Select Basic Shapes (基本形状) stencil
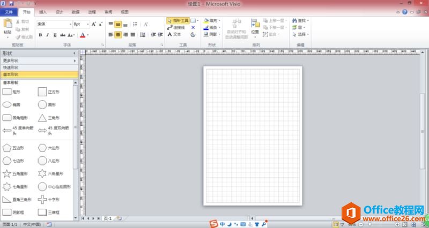 (x=39, y=74)
